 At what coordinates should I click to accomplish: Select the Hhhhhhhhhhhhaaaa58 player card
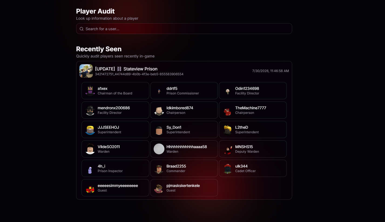pyautogui.click(x=184, y=149)
